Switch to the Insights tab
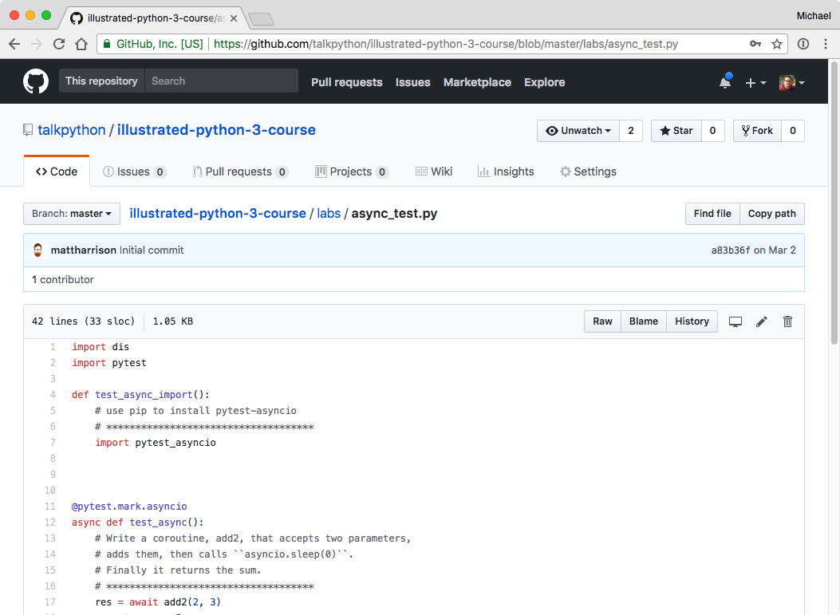This screenshot has height=615, width=840. 506,171
